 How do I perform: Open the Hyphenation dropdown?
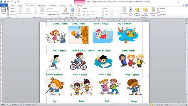(x=52, y=14)
